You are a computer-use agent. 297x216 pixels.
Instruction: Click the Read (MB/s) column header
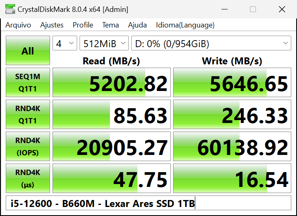pos(112,61)
